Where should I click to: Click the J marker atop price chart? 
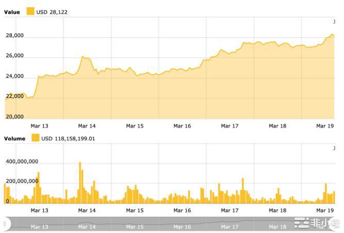[x=334, y=21]
